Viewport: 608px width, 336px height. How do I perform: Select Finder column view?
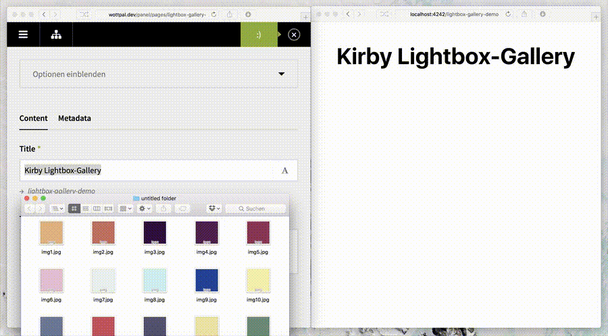pyautogui.click(x=97, y=208)
